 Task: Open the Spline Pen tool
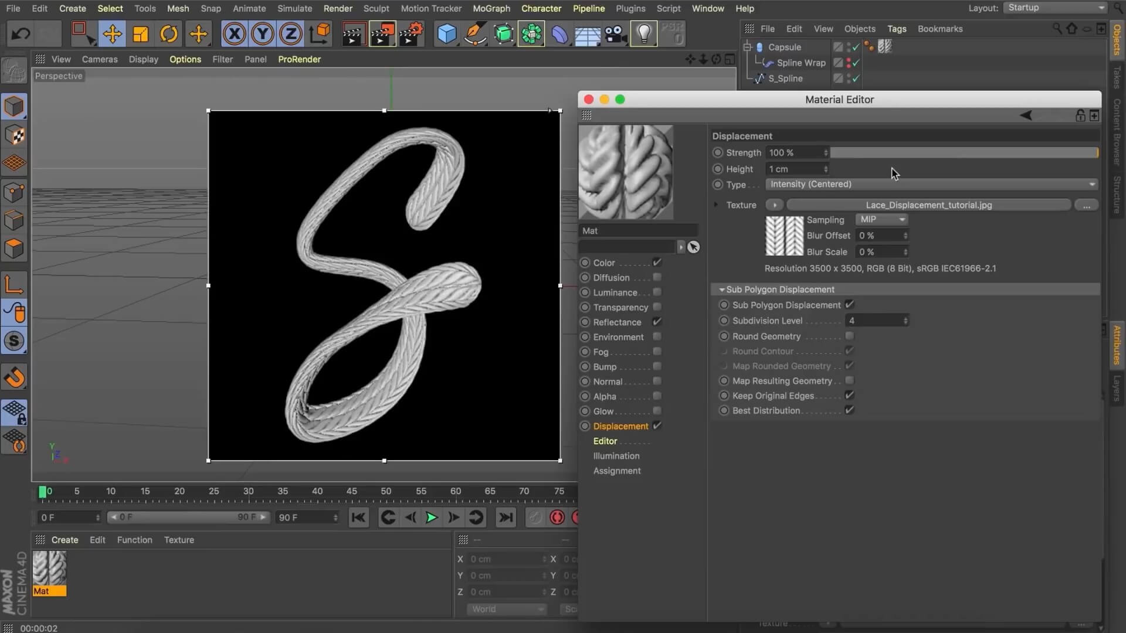tap(474, 34)
